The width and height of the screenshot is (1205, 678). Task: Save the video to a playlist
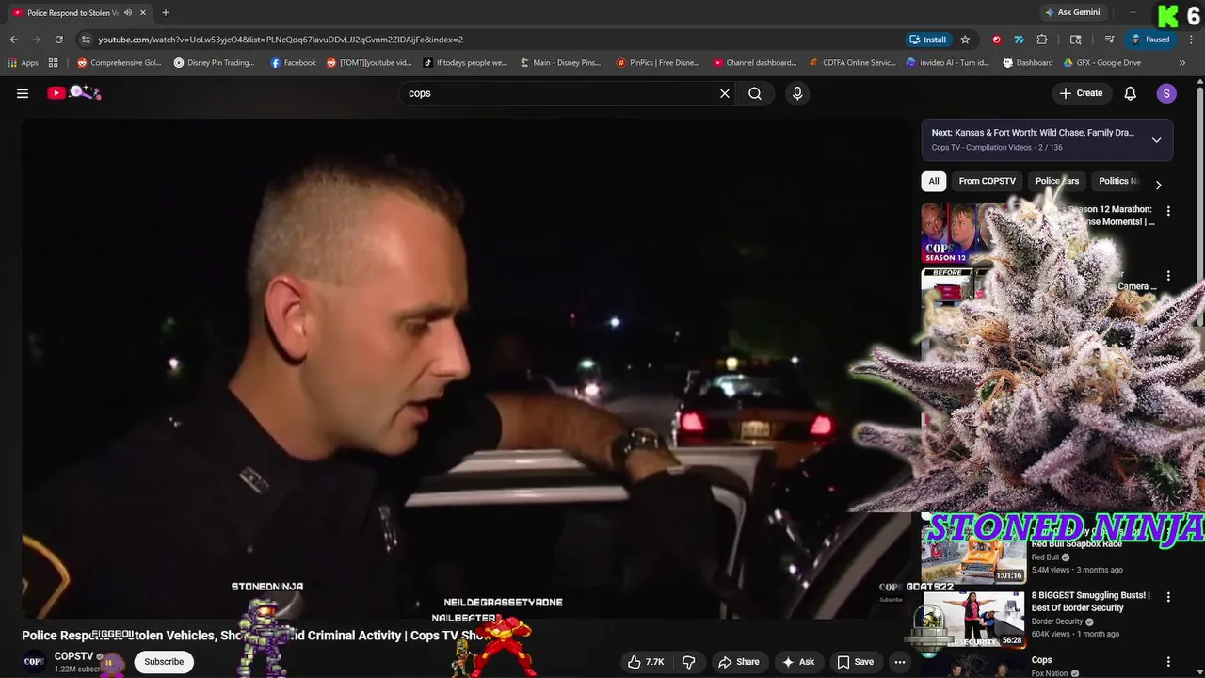[855, 662]
